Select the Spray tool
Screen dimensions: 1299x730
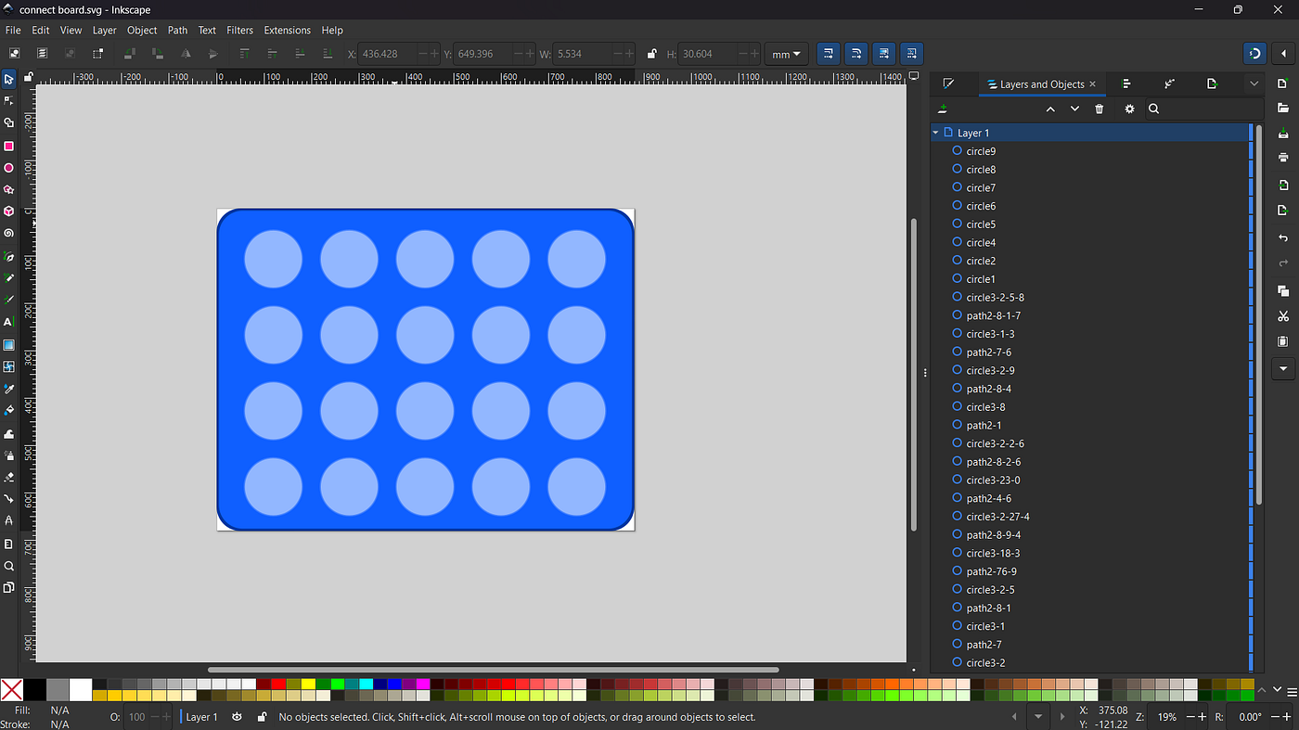click(x=8, y=455)
